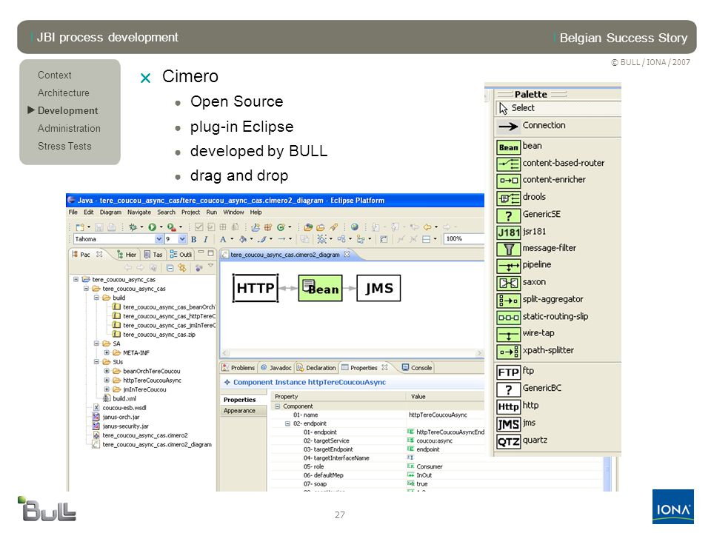711x533 pixels.
Task: Switch to the Console tab
Action: [x=417, y=368]
